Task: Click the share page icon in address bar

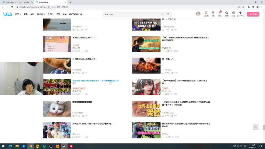Action: point(239,7)
